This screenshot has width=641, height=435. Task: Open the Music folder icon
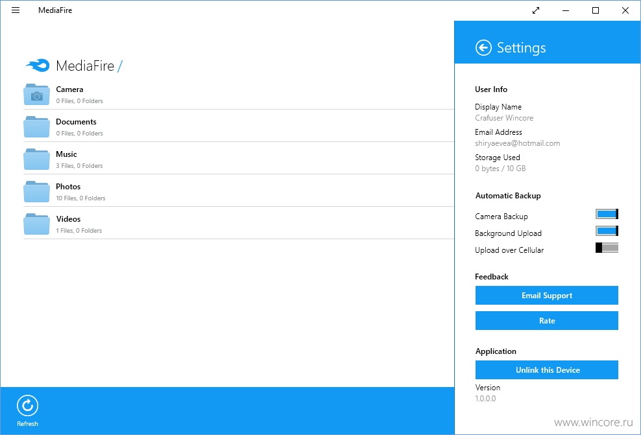tap(37, 159)
